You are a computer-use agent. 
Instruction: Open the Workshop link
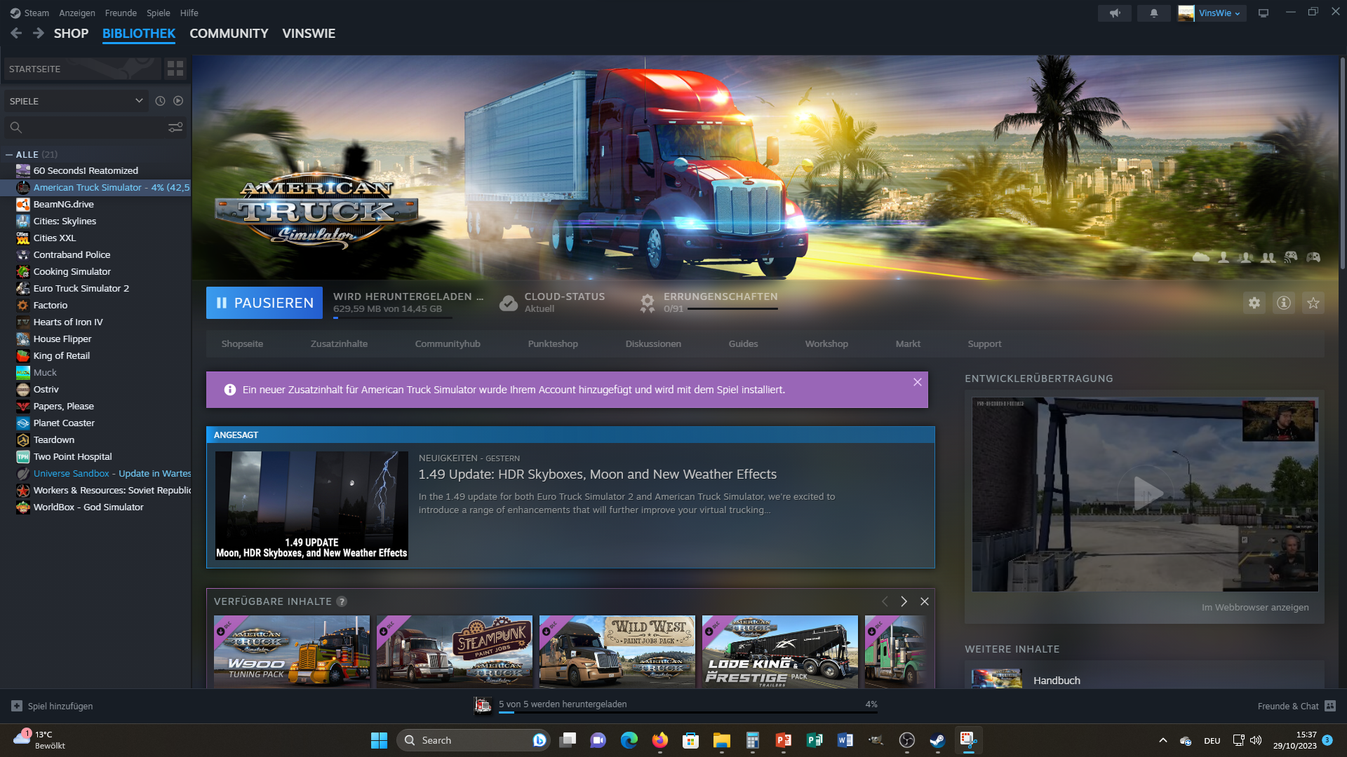click(x=826, y=343)
